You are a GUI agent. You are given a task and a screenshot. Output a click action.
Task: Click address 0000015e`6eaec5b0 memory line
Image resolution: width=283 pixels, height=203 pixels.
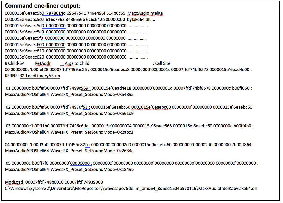point(84,13)
